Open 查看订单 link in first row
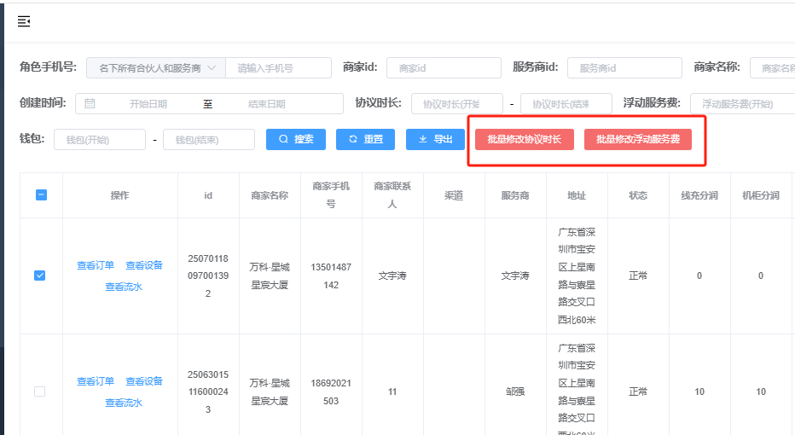 [x=96, y=264]
